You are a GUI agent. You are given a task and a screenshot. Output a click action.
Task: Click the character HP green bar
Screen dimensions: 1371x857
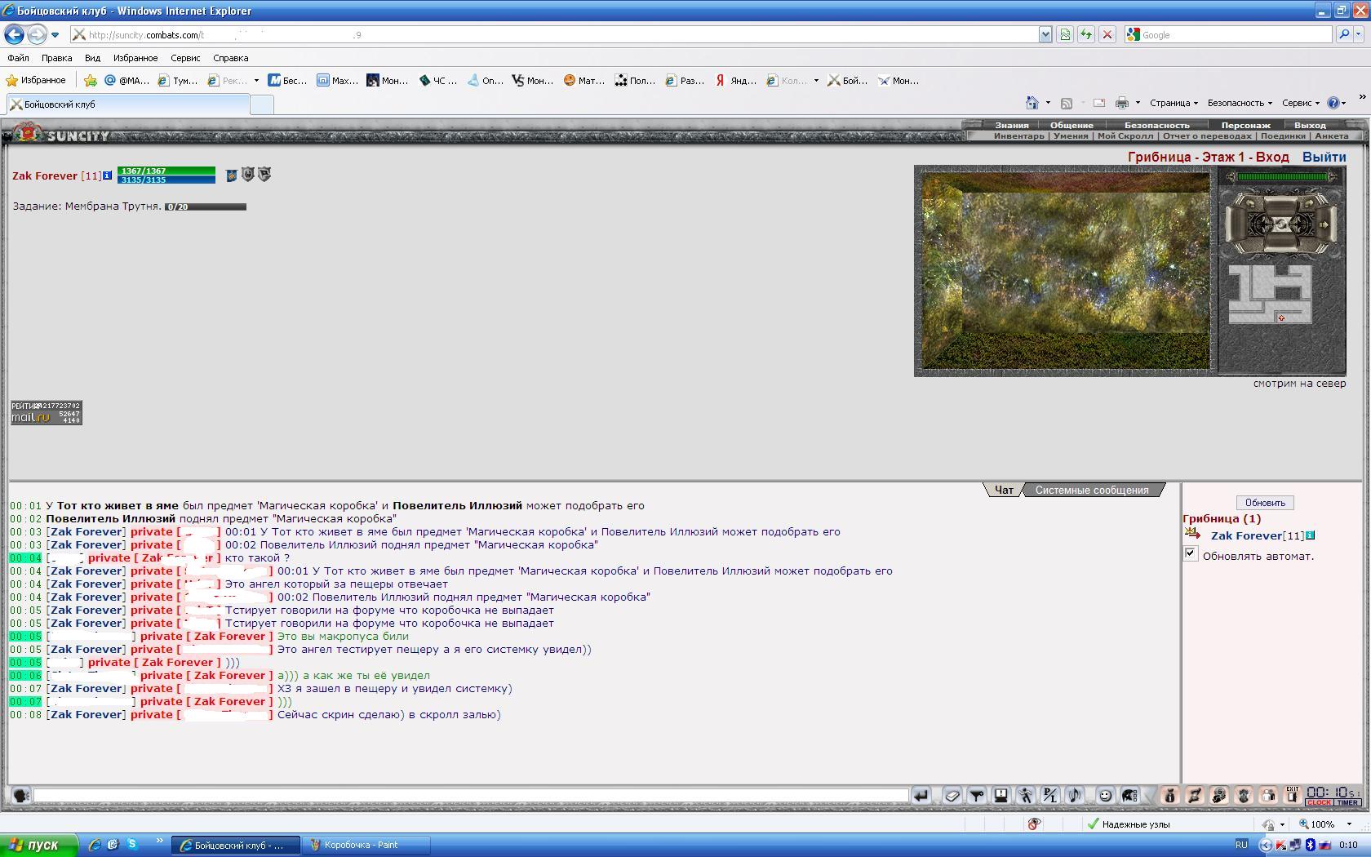166,171
